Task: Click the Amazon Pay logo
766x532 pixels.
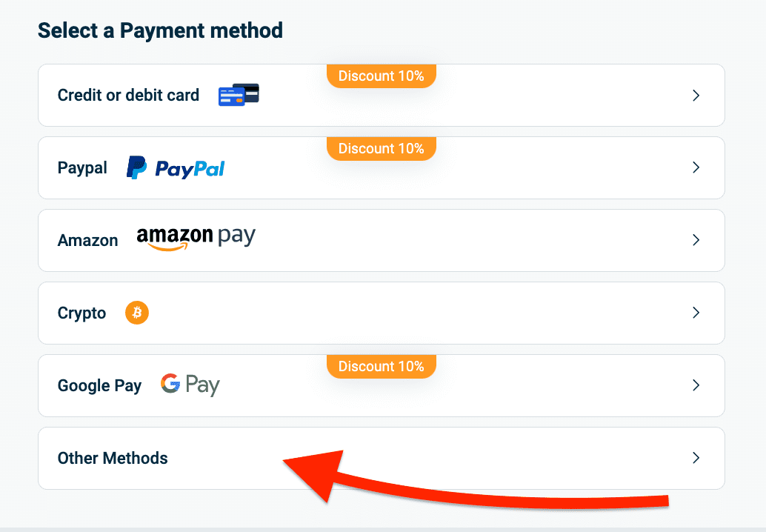Action: [196, 239]
